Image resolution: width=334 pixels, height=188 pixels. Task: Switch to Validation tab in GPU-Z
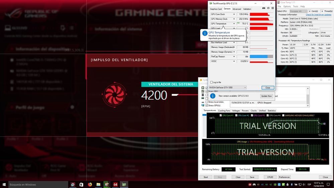point(247,9)
